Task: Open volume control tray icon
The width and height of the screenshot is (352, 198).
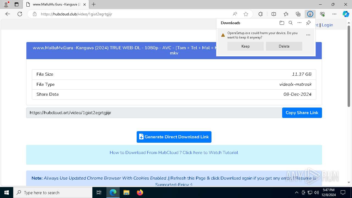Action: (317, 193)
